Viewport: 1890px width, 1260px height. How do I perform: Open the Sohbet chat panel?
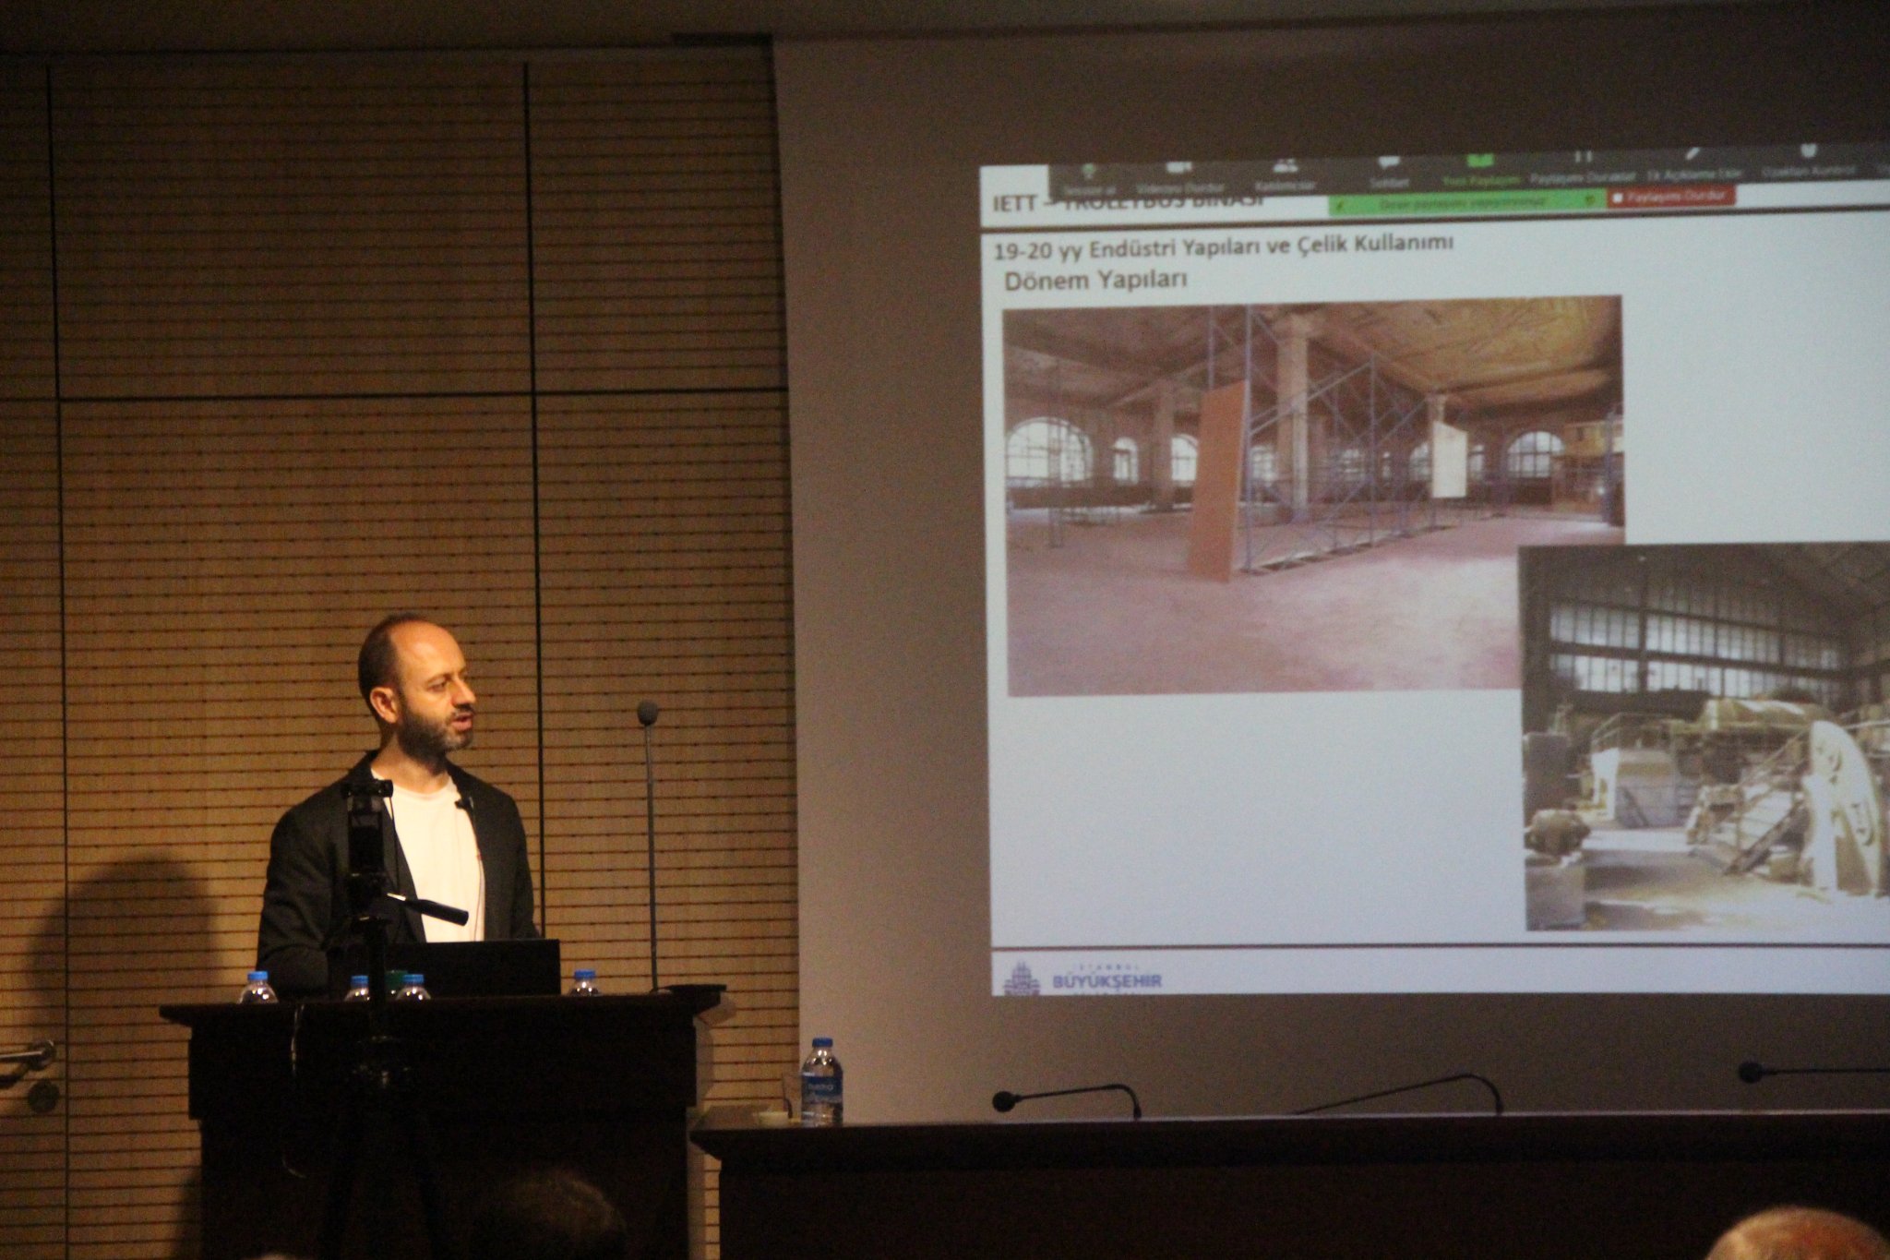1388,174
